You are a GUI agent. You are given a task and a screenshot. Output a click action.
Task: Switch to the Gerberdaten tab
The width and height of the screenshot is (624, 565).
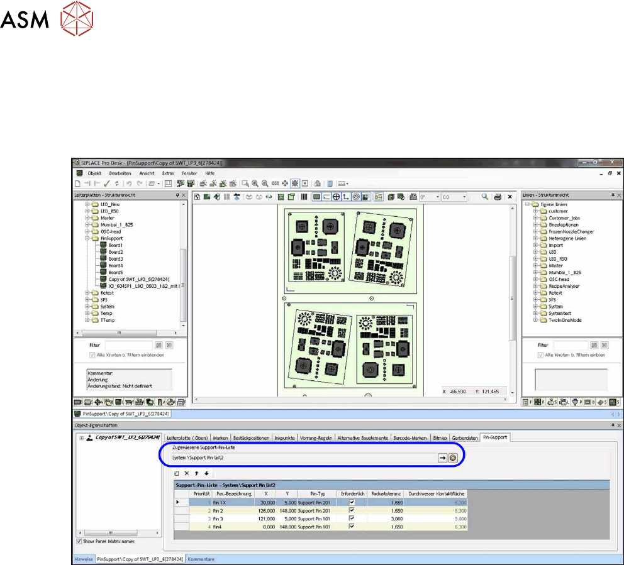click(x=465, y=438)
